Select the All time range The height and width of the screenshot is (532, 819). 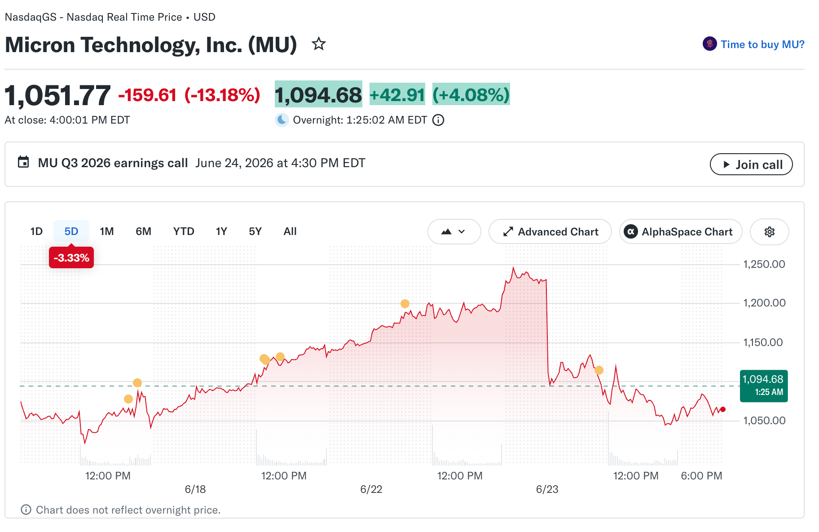(290, 231)
